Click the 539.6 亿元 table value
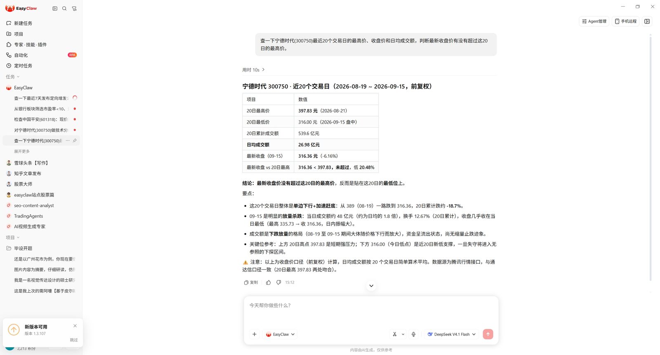This screenshot has height=355, width=660. point(336,133)
